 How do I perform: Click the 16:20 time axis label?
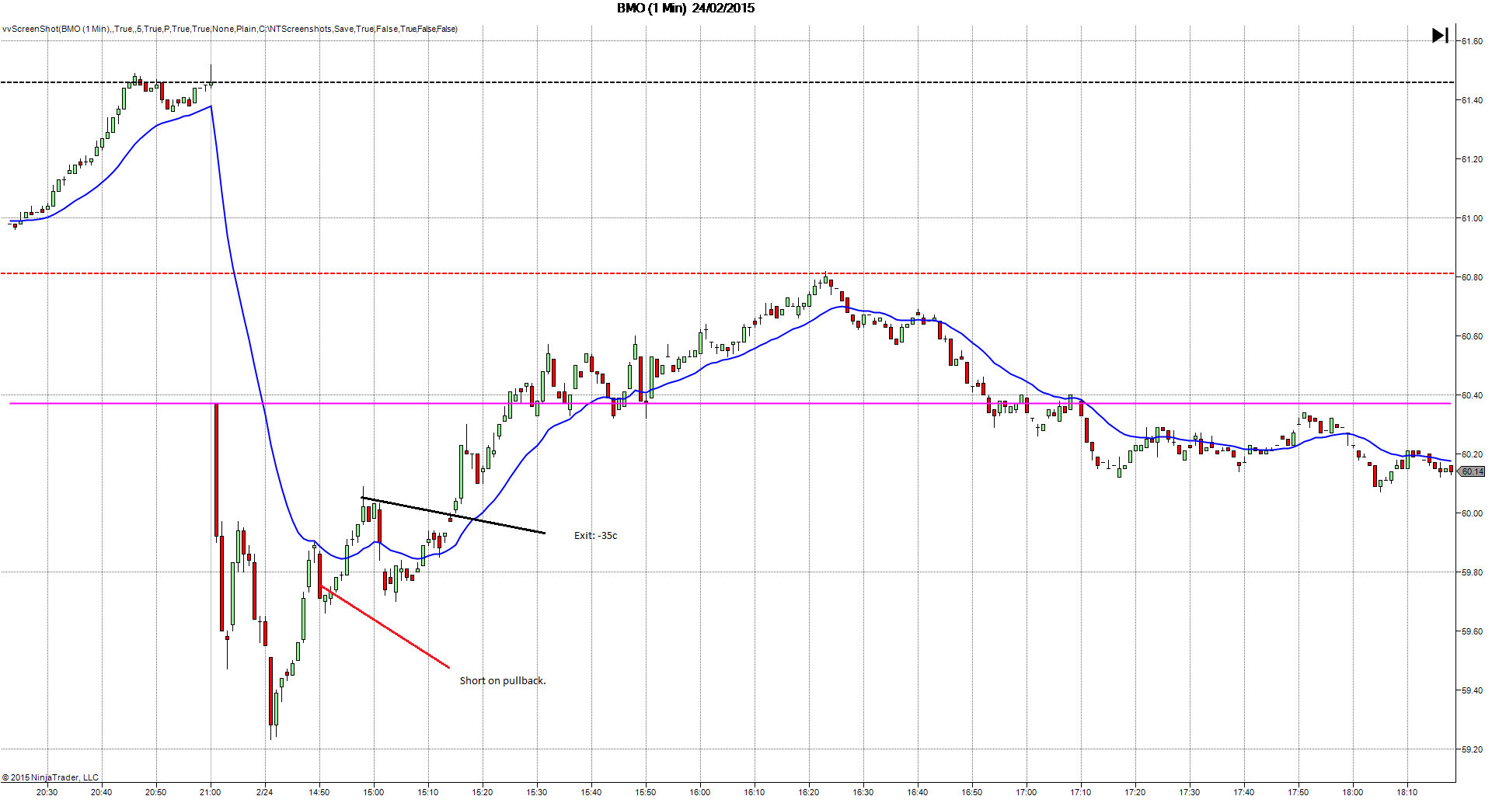pos(808,792)
